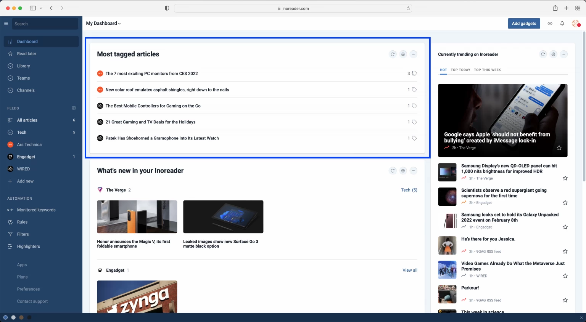Open View all for Engadget articles
Image resolution: width=586 pixels, height=322 pixels.
pyautogui.click(x=410, y=270)
